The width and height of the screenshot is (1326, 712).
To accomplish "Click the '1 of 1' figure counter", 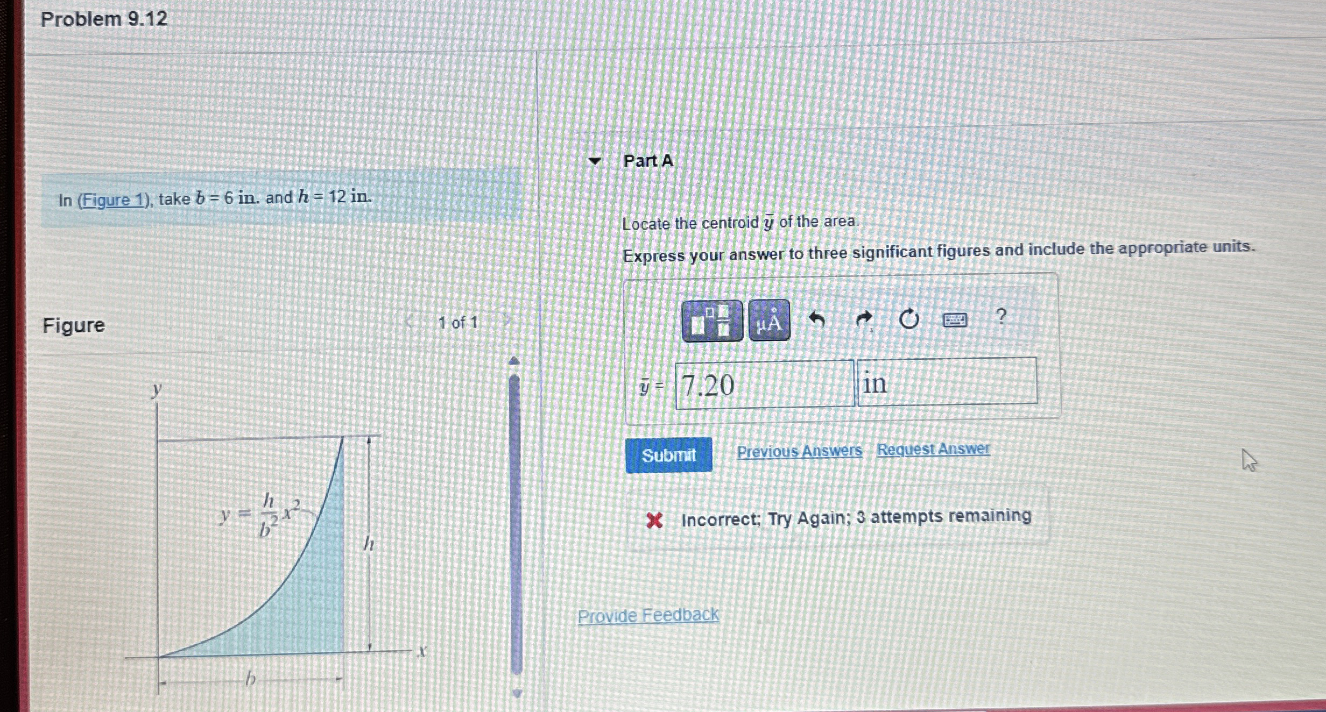I will tap(458, 323).
